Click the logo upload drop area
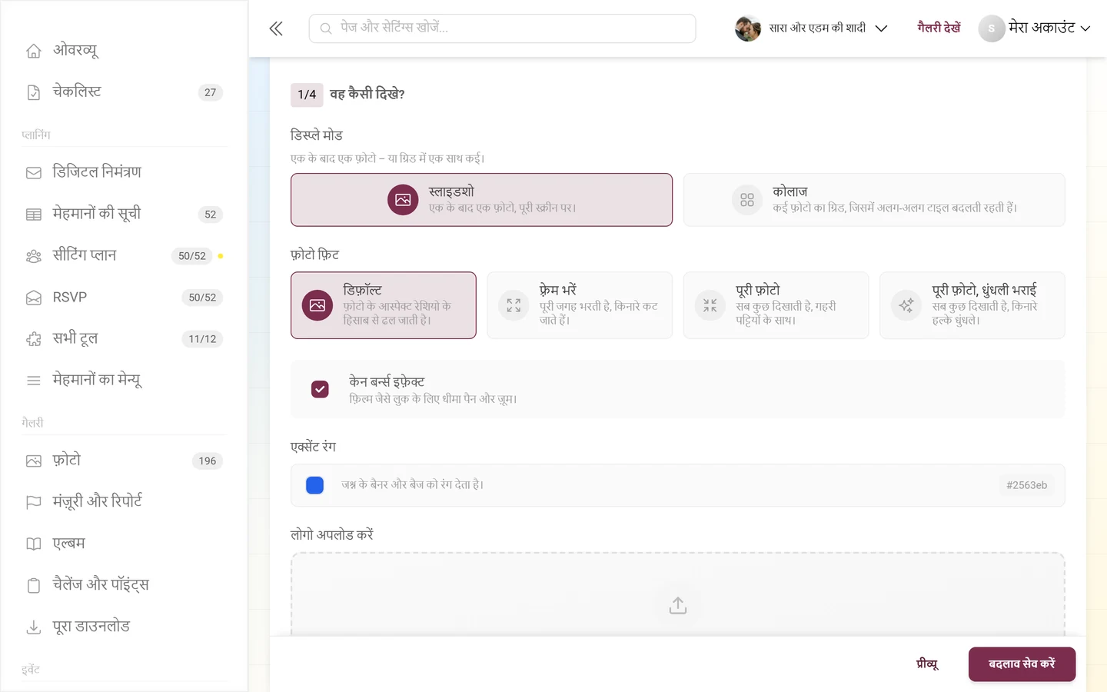The image size is (1107, 692). tap(677, 594)
